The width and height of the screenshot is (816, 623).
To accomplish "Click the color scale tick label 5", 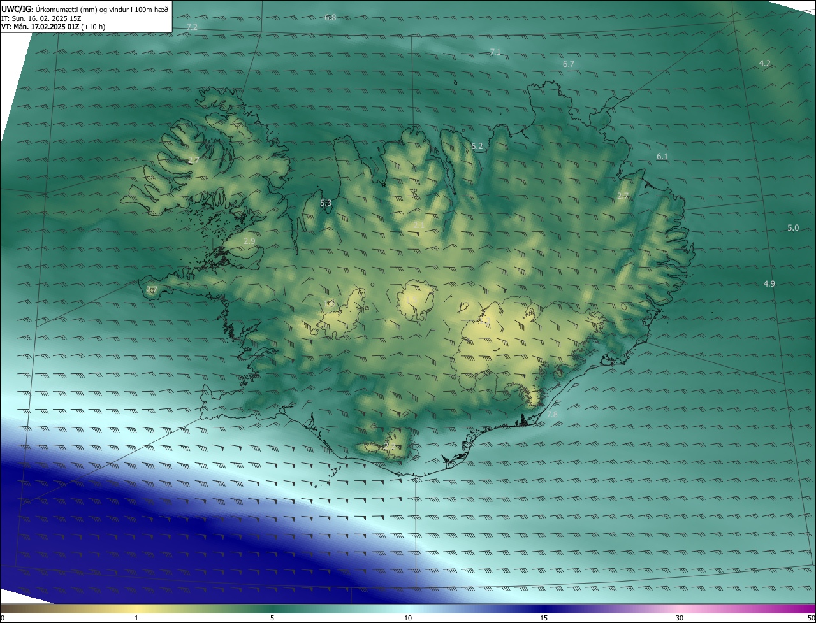I will 272,618.
